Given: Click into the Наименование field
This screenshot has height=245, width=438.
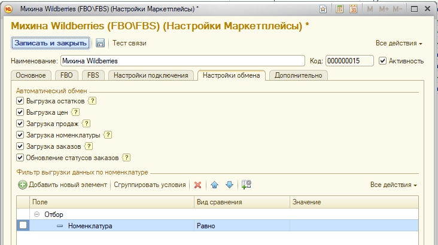Looking at the screenshot, I should (x=182, y=61).
